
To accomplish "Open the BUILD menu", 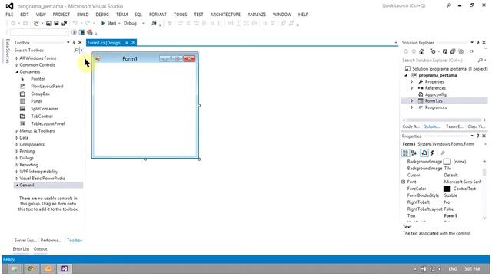I will [x=83, y=15].
